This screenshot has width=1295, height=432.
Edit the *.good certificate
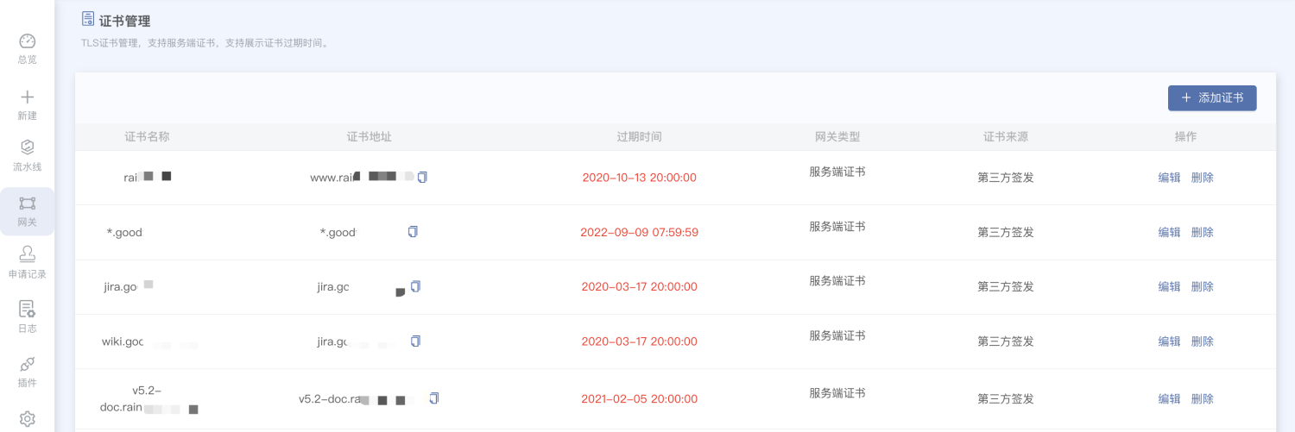(x=1169, y=232)
